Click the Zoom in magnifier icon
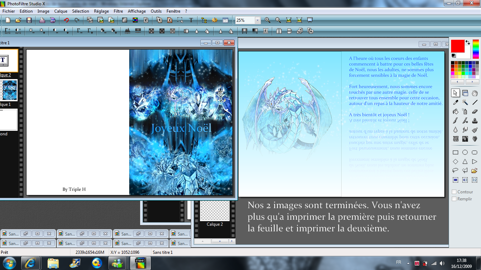Image resolution: width=481 pixels, height=270 pixels. [268, 20]
